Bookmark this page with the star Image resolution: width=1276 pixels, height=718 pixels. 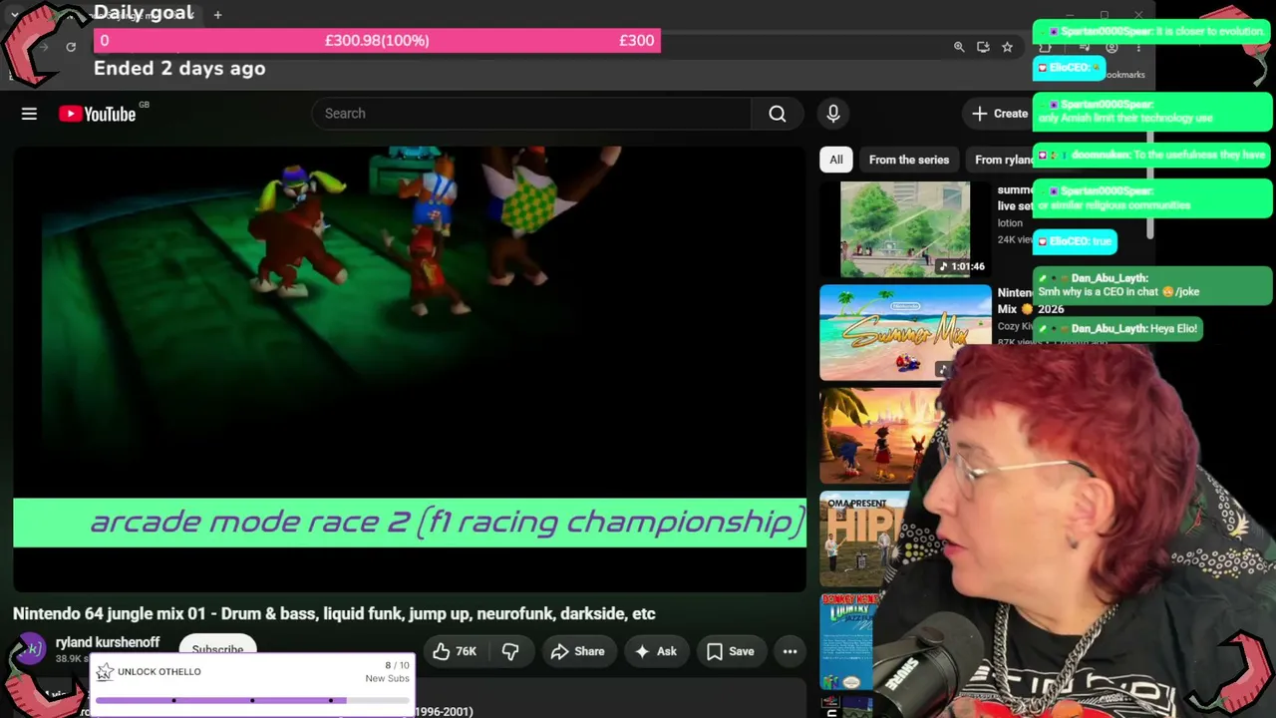click(1007, 47)
